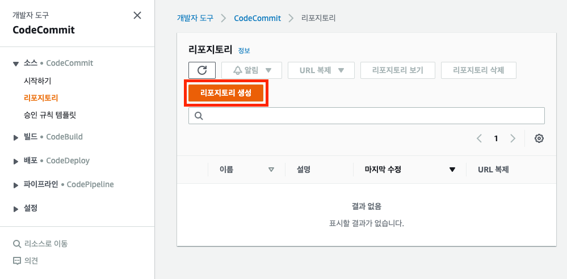
Task: Refresh the repository list
Action: click(202, 70)
